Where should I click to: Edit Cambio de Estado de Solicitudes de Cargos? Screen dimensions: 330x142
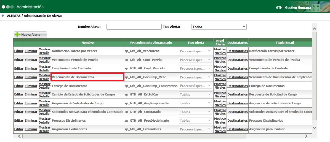(18, 94)
